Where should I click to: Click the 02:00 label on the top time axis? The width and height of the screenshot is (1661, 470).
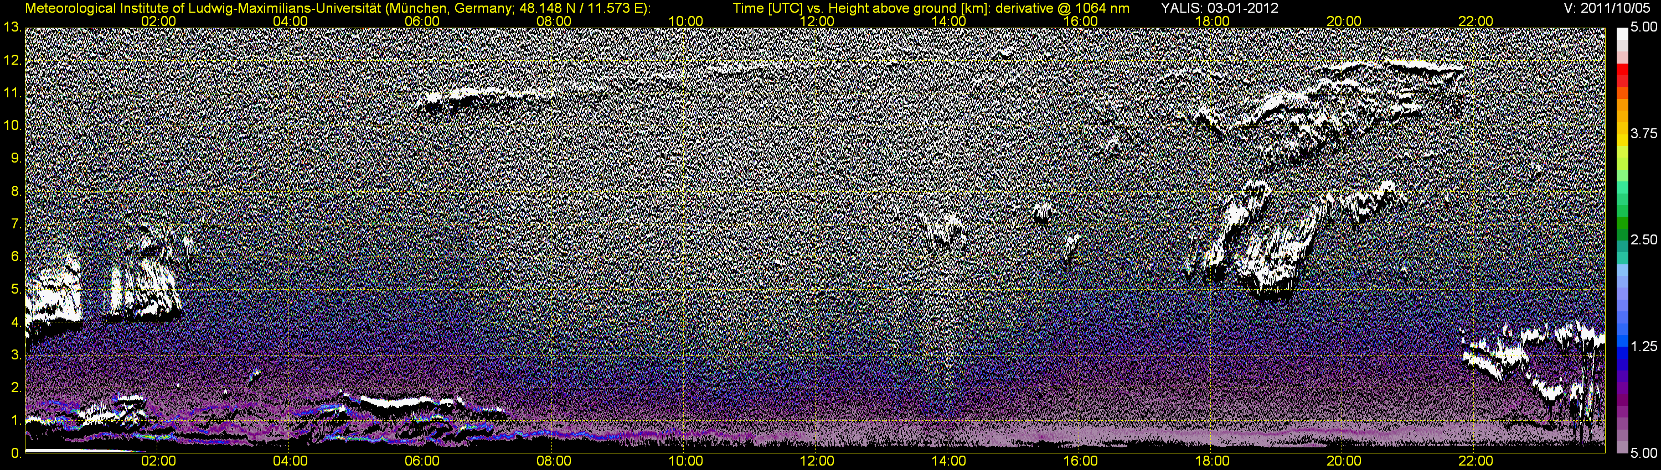[x=158, y=21]
